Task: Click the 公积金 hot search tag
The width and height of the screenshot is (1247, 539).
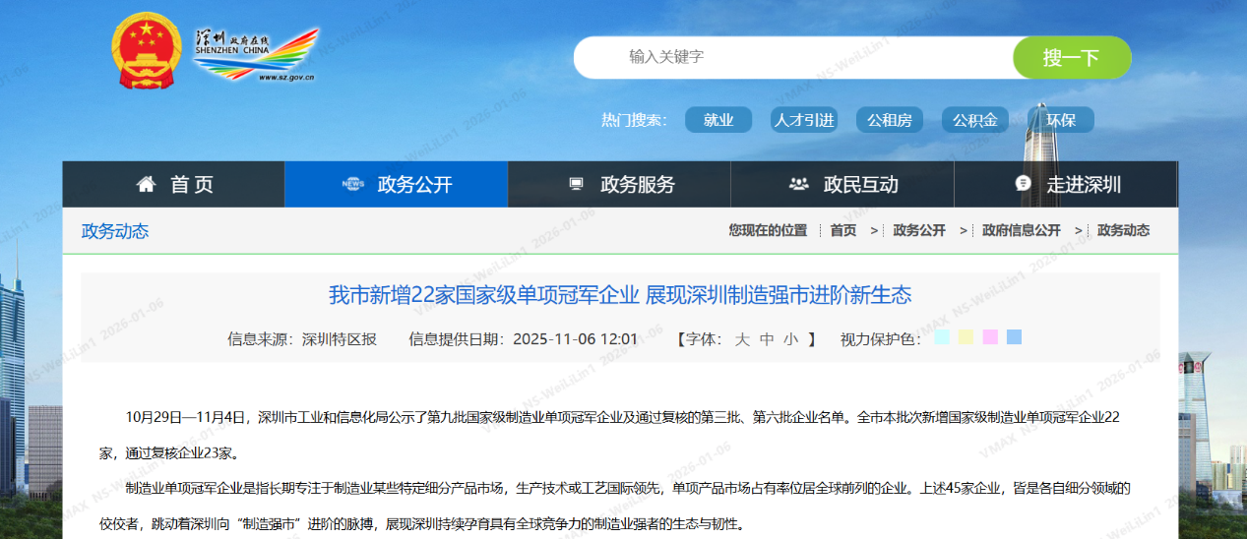Action: (974, 120)
